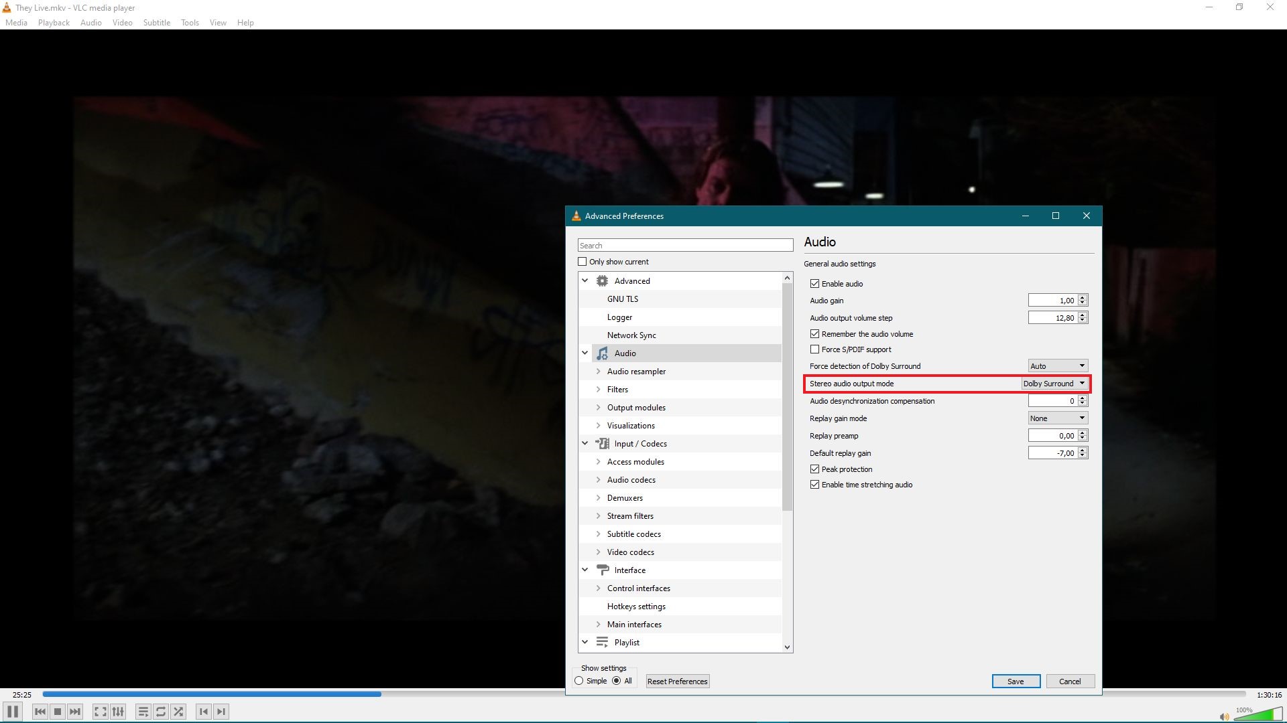
Task: Mute using the speaker icon
Action: [x=1224, y=716]
